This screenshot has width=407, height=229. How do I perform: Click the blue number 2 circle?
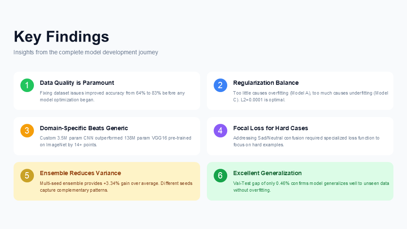tap(220, 85)
